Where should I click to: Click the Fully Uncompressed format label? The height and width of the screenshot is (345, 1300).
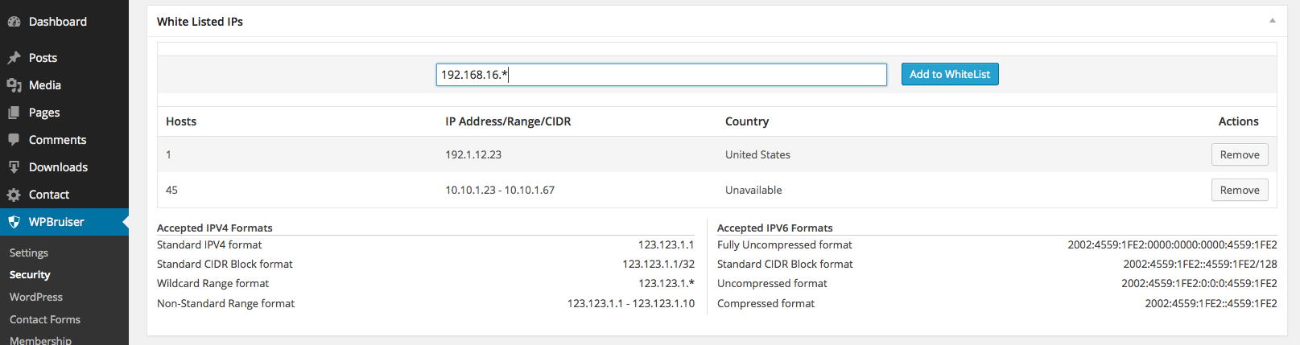click(785, 244)
